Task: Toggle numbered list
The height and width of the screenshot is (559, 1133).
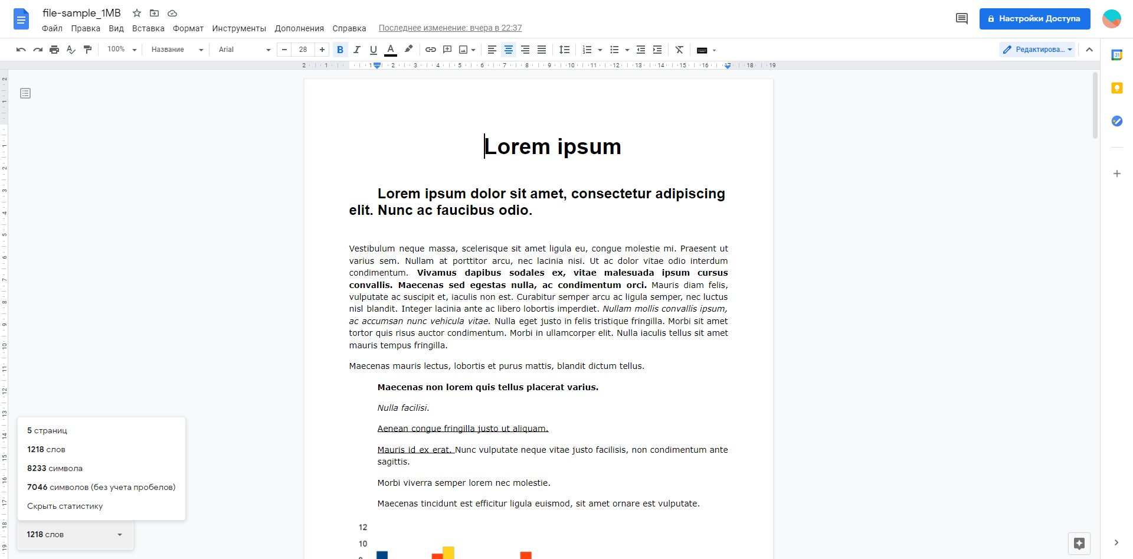Action: 587,50
